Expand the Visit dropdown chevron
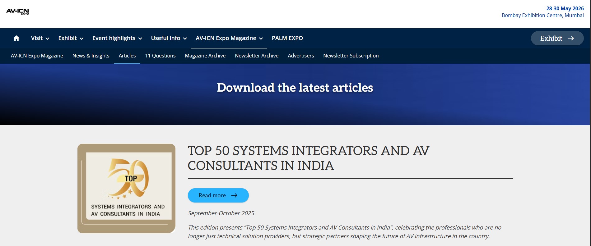Image resolution: width=591 pixels, height=246 pixels. pyautogui.click(x=48, y=39)
